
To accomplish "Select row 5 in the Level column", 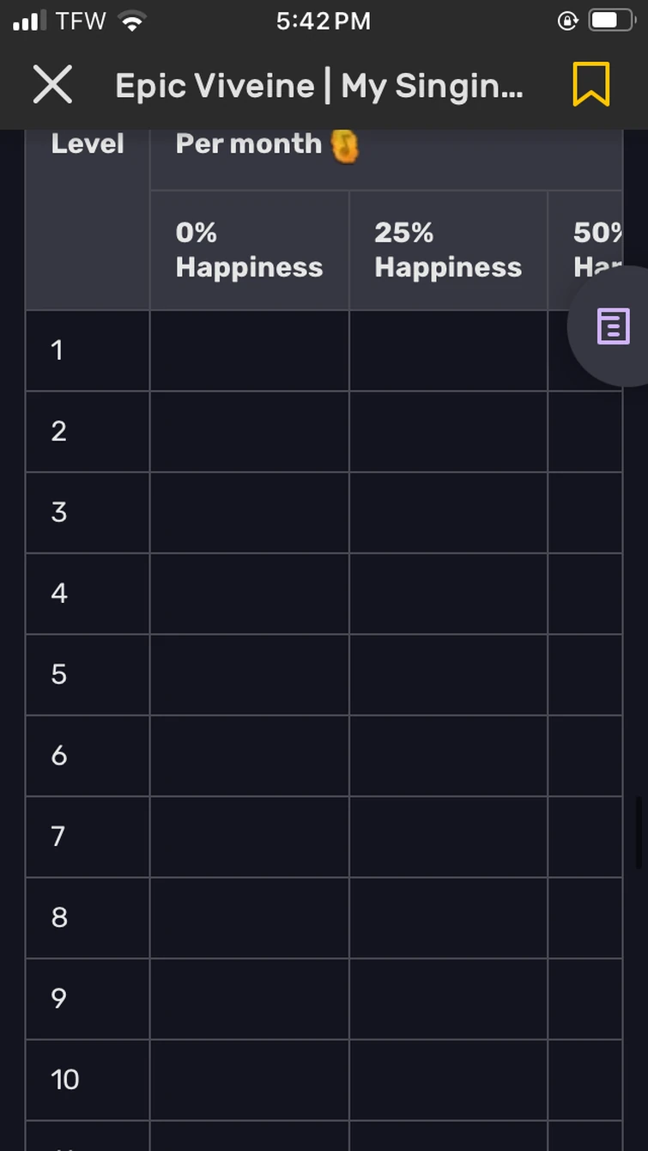I will pos(87,674).
